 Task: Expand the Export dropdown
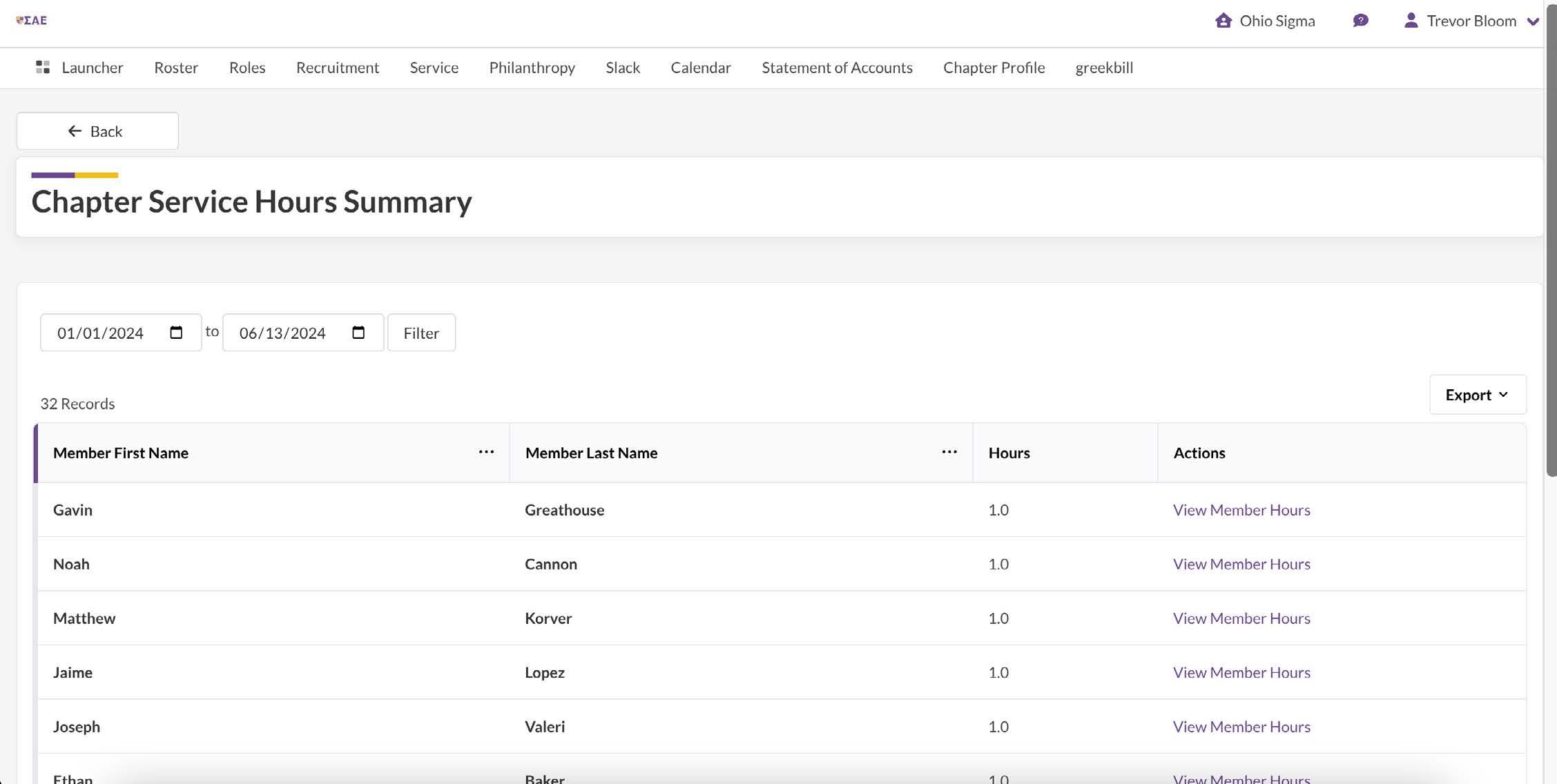(x=1477, y=395)
